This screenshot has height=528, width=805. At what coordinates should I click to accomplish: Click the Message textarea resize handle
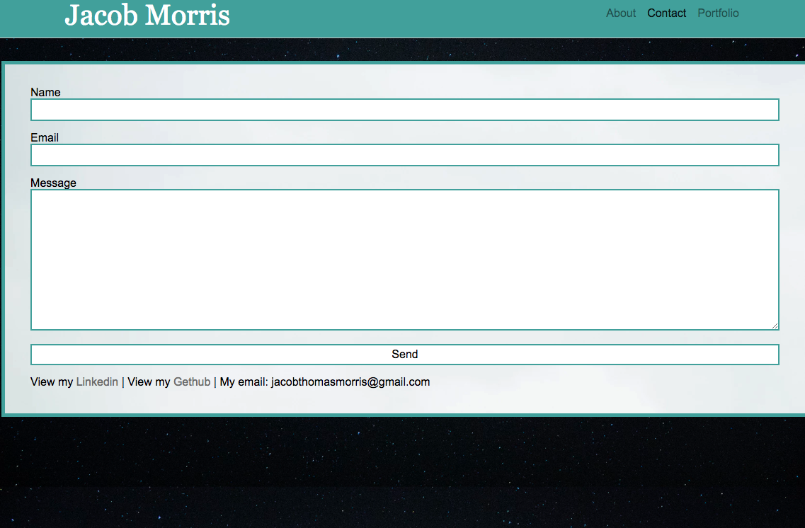click(775, 326)
